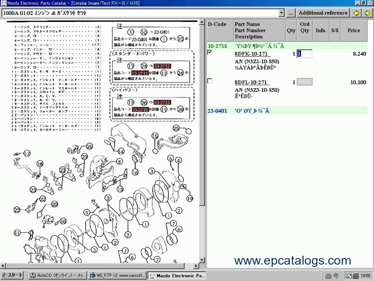Select the 23-0401 D-Code link
The width and height of the screenshot is (374, 281).
pyautogui.click(x=217, y=111)
